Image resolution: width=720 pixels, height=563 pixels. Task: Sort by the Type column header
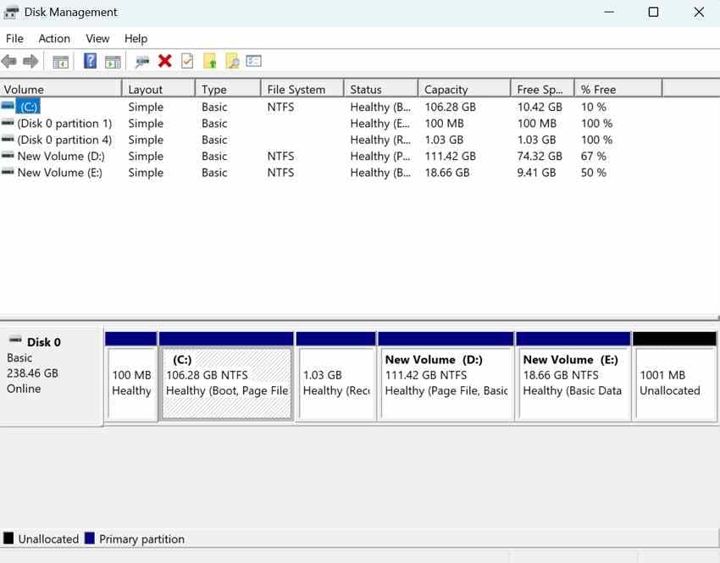point(228,89)
